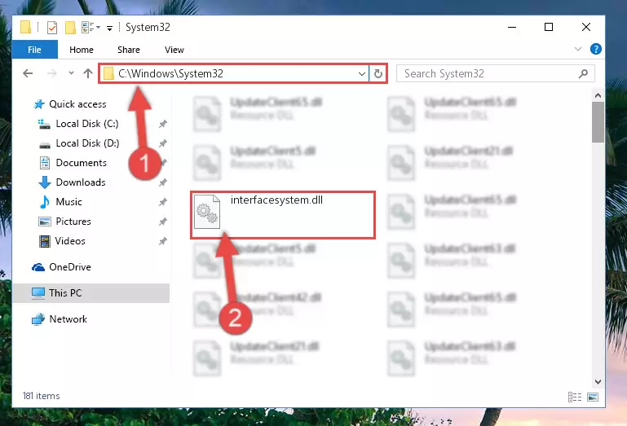Screen dimensions: 627x426
Task: Unpin Local Disk (D:) using pin icon
Action: [162, 143]
